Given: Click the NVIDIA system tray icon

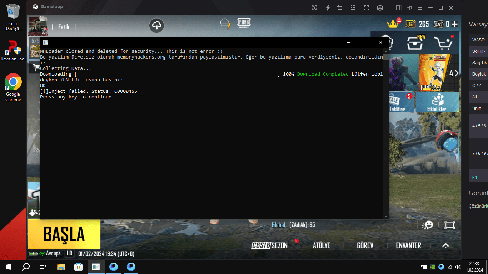Looking at the screenshot, I should pyautogui.click(x=433, y=267).
